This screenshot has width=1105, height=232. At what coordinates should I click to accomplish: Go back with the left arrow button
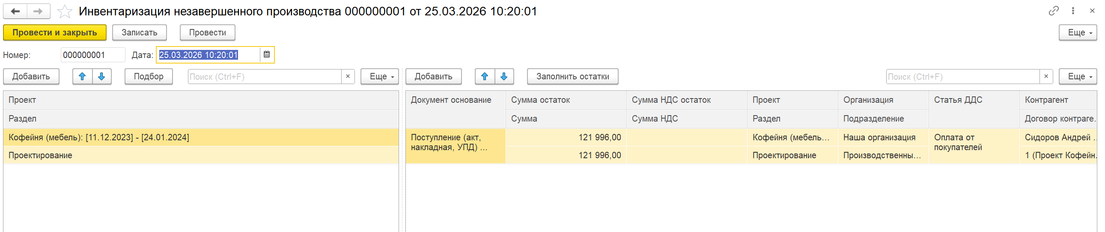pos(15,11)
